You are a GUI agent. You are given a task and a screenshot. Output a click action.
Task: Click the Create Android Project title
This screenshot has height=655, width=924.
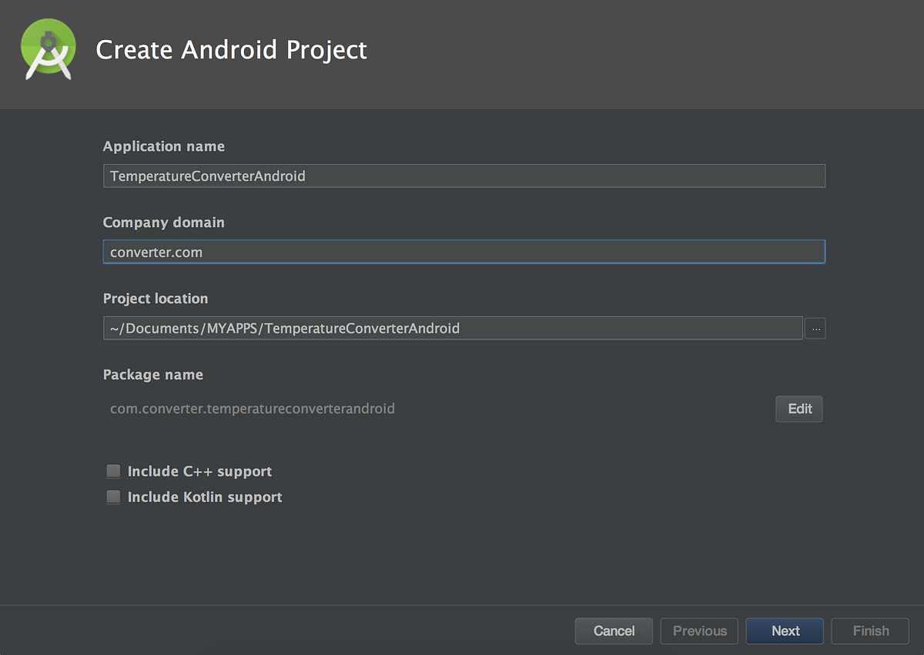click(231, 49)
